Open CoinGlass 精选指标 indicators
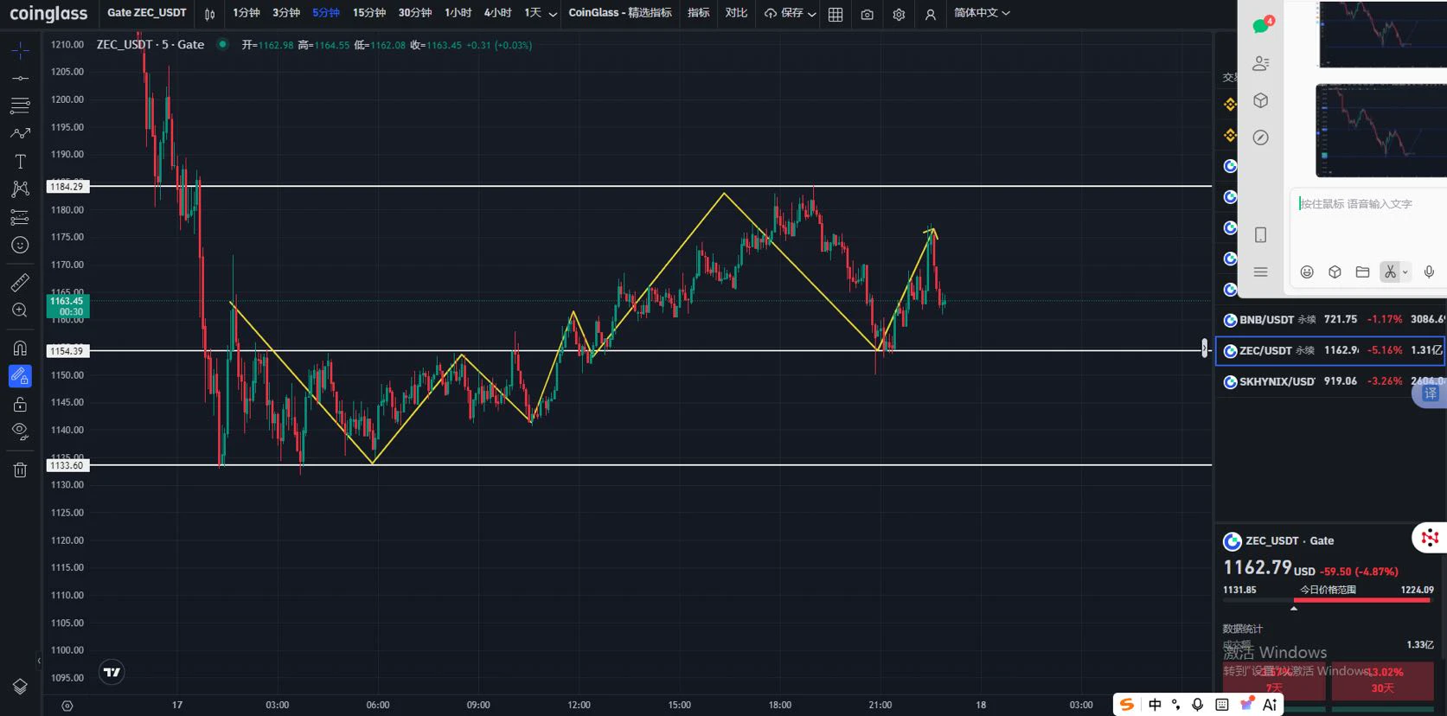 click(620, 13)
